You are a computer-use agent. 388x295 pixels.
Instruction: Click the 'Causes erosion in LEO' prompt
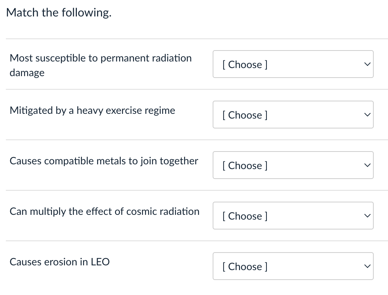point(60,262)
